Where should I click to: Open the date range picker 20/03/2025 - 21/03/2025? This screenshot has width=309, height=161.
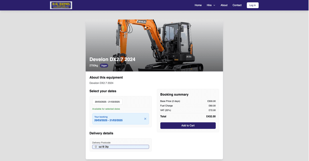pyautogui.click(x=107, y=102)
